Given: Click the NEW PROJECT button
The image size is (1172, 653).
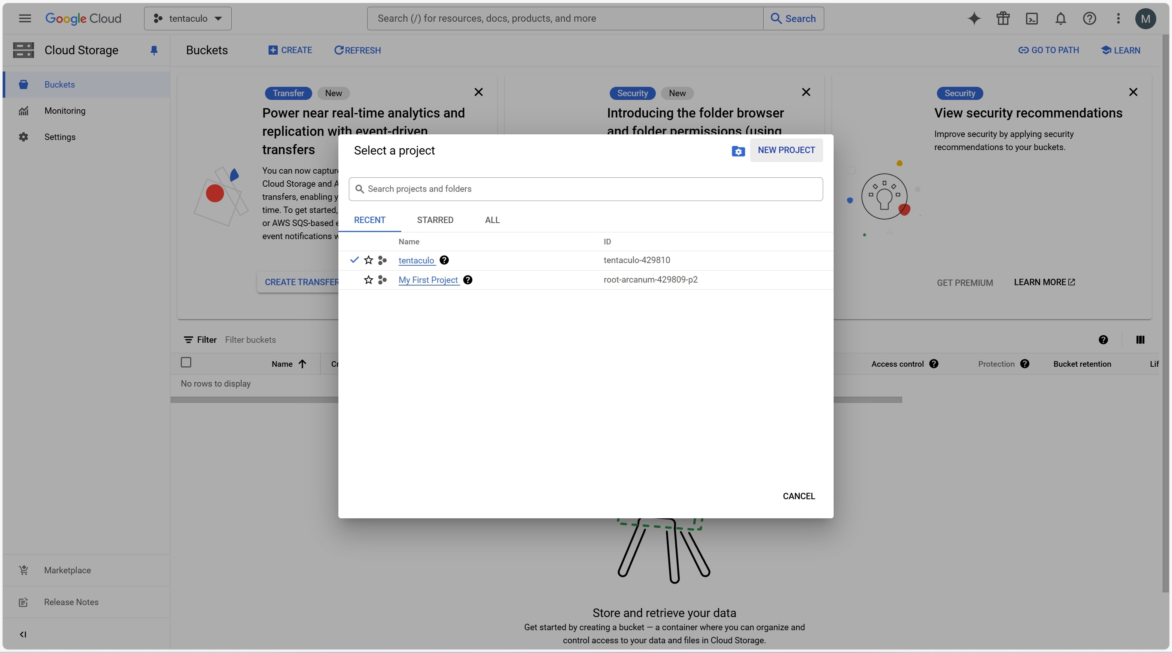Looking at the screenshot, I should pos(786,150).
